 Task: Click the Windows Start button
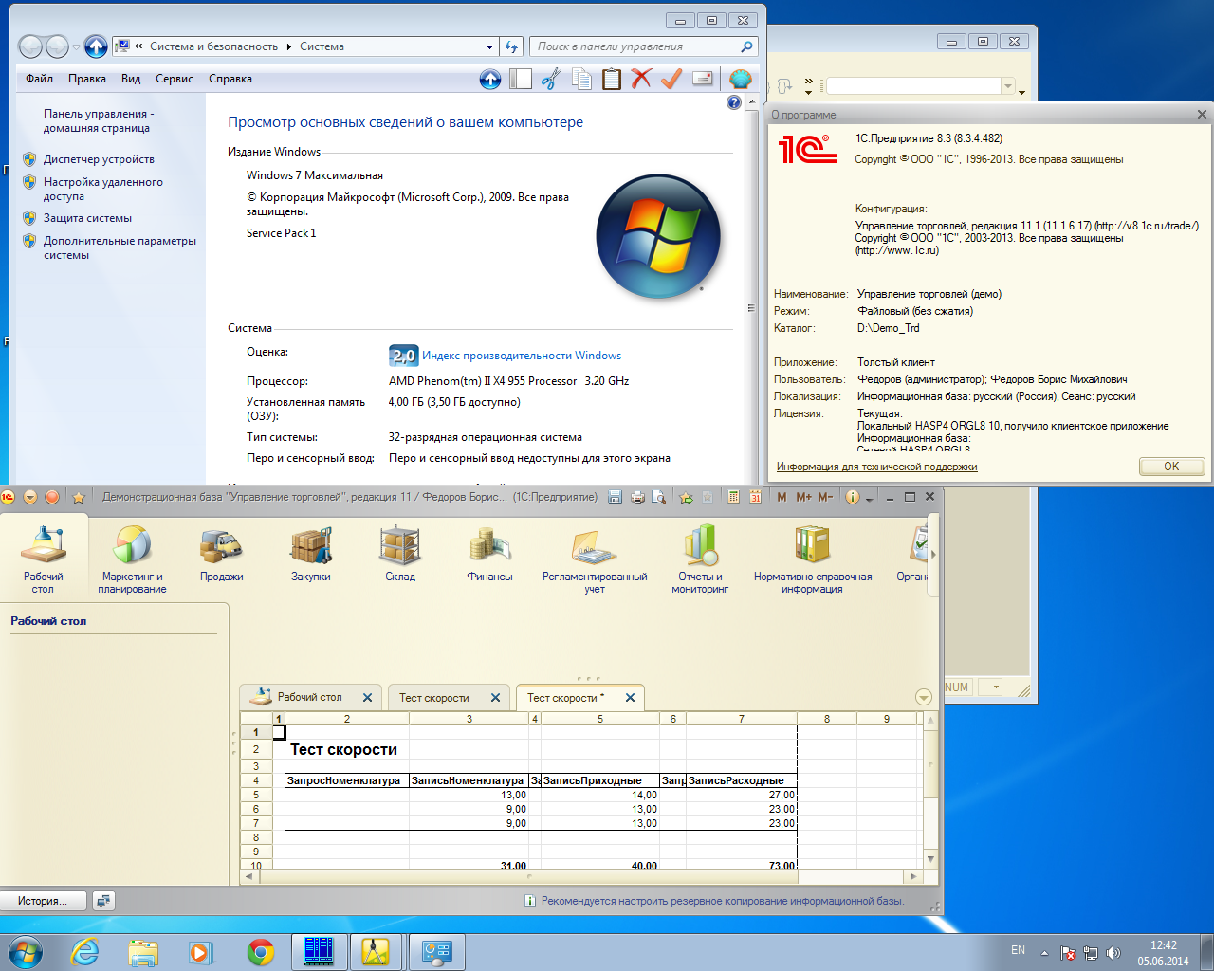(26, 952)
